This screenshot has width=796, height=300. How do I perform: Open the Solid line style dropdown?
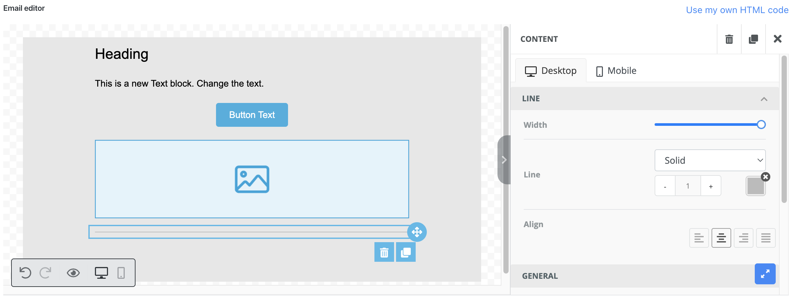pyautogui.click(x=710, y=160)
